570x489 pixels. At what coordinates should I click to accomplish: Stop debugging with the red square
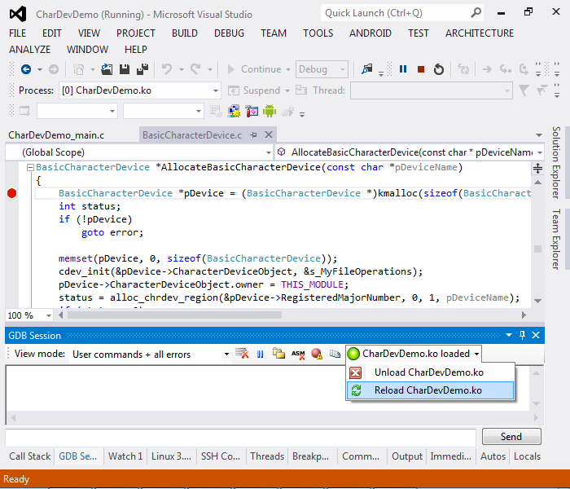pyautogui.click(x=421, y=69)
